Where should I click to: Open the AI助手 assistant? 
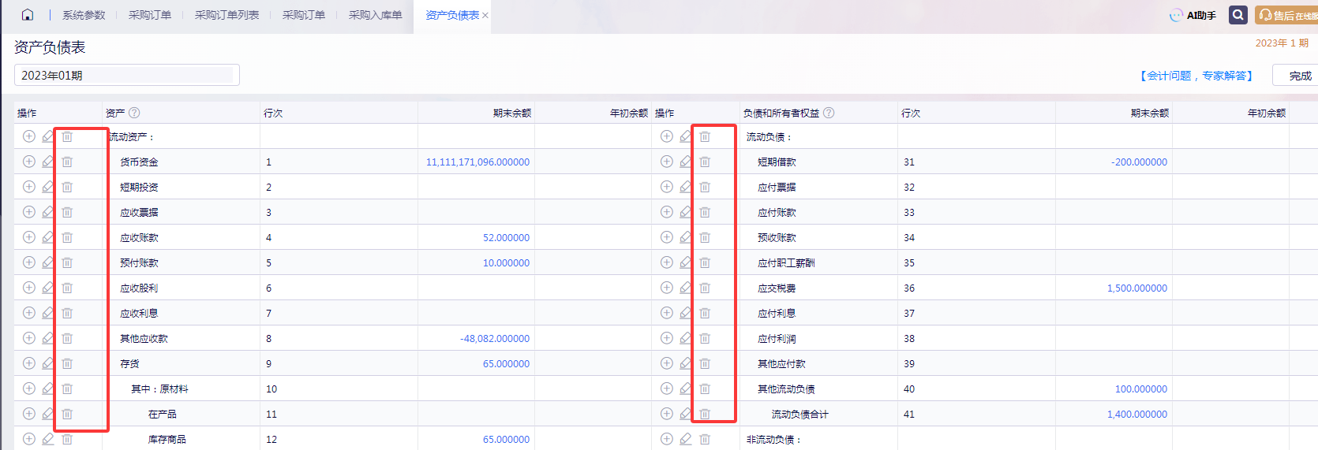[1193, 15]
